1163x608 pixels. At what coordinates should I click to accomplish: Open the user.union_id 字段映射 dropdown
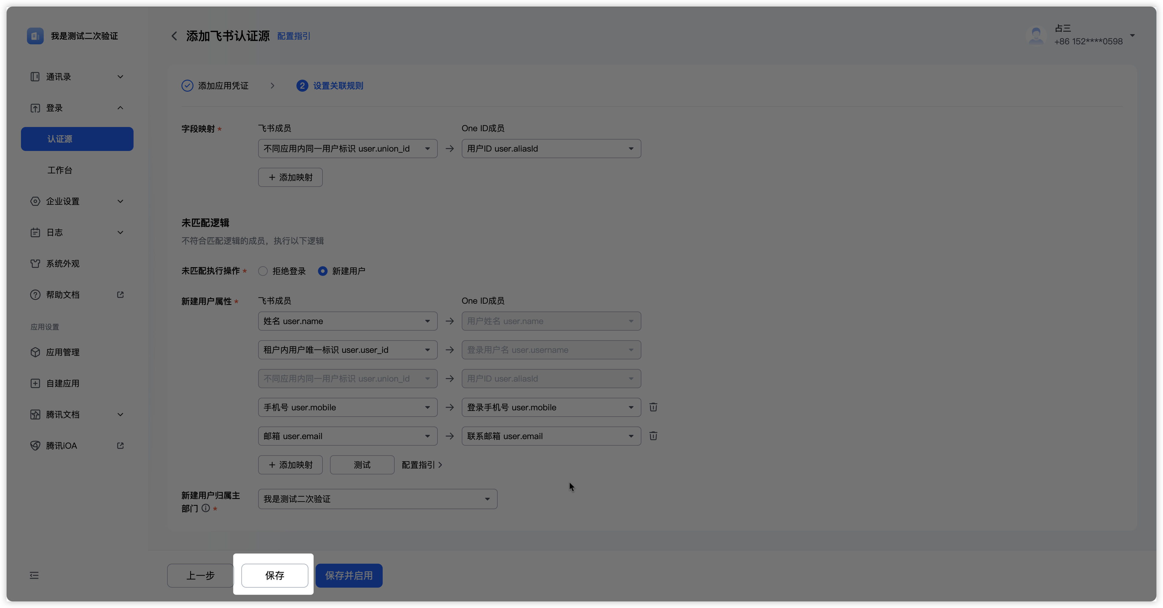347,149
